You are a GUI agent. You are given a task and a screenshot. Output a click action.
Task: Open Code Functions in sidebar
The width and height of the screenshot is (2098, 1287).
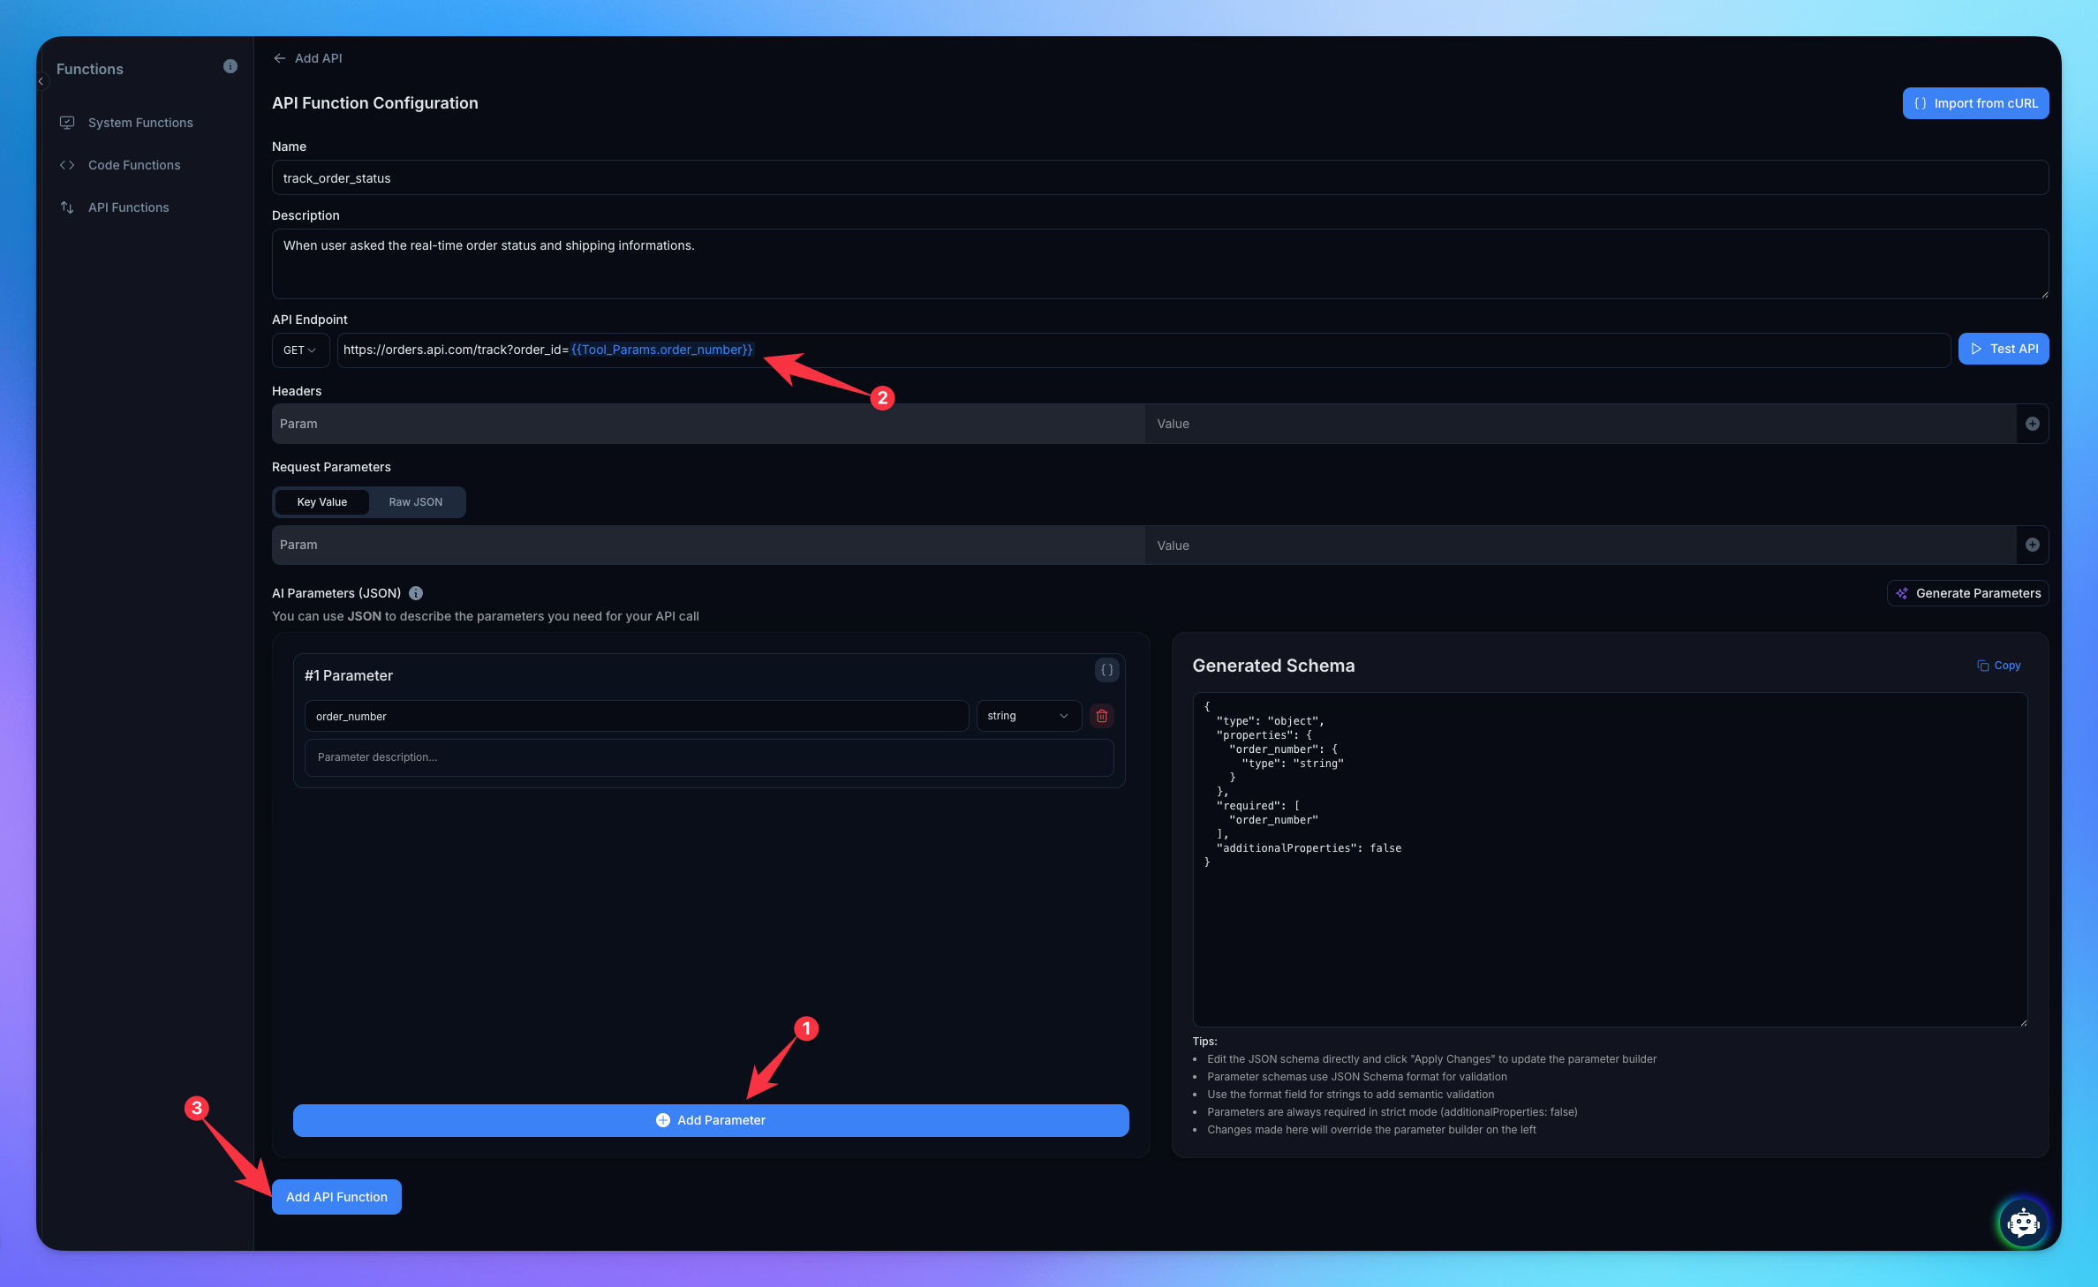point(134,165)
